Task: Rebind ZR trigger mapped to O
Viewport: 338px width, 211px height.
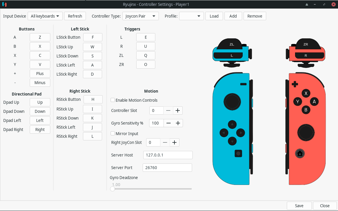Action: click(x=146, y=64)
